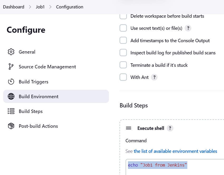
Task: Open help icon beside Execute shell
Action: [170, 128]
